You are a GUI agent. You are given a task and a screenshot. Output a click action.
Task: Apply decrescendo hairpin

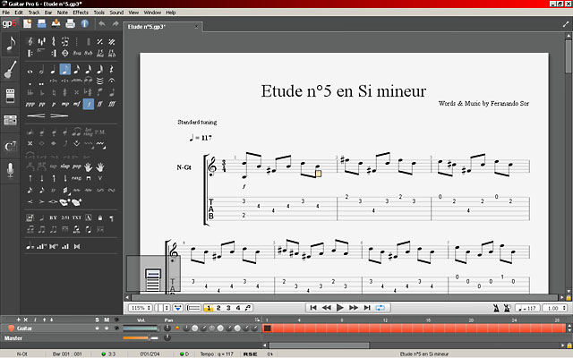[59, 115]
